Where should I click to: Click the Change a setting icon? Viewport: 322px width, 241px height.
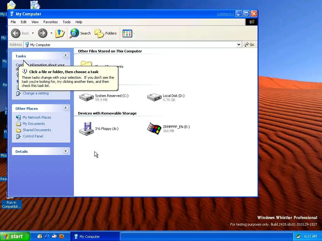click(x=19, y=94)
